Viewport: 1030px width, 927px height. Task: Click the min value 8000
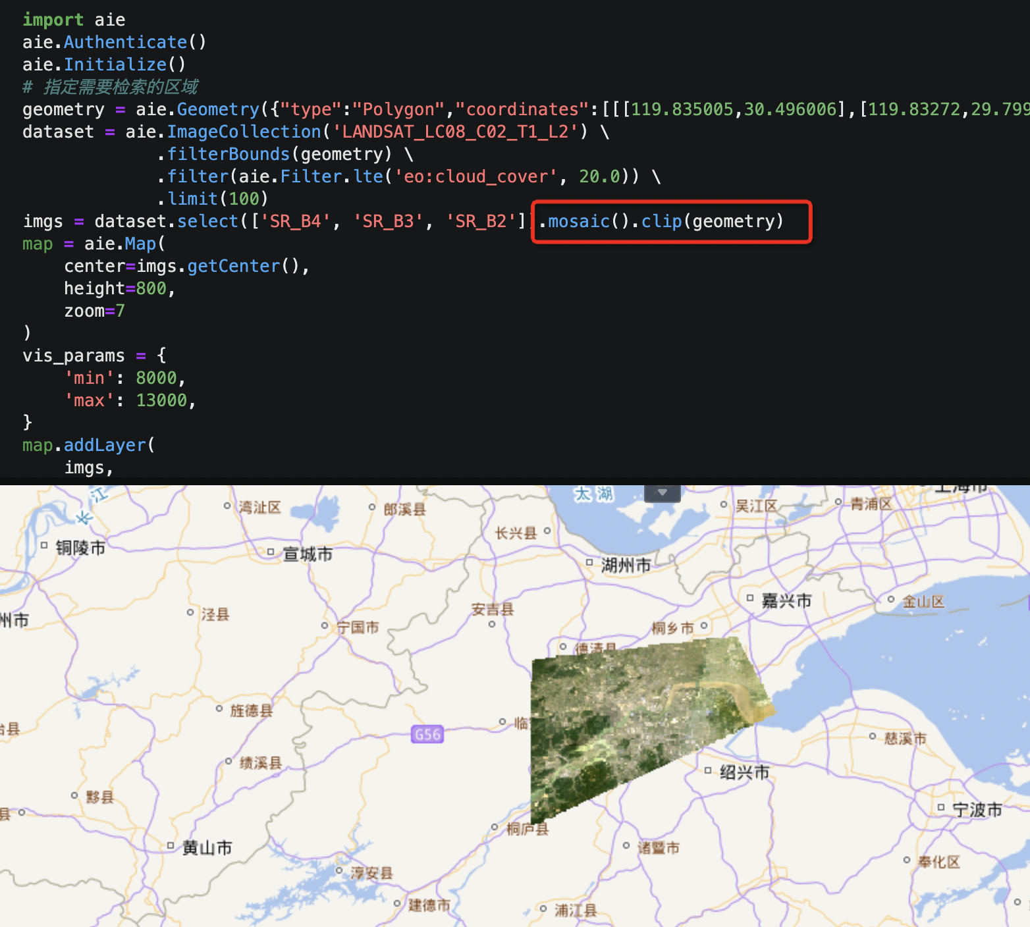point(156,378)
